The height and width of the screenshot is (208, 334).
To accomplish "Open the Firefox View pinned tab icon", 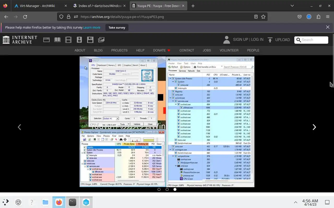I will 5,6.
